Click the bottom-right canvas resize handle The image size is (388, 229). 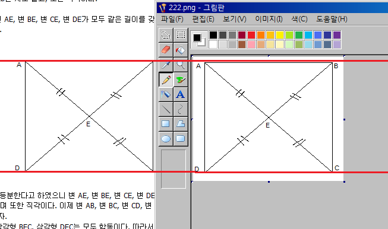click(x=344, y=182)
